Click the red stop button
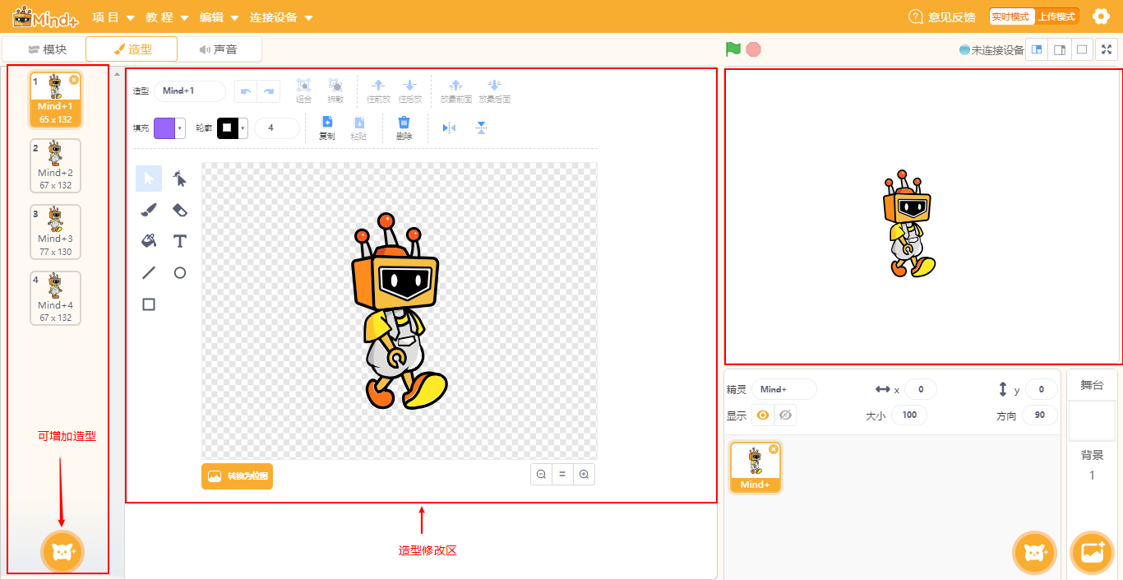Screen dimensions: 1123x580 coord(754,49)
